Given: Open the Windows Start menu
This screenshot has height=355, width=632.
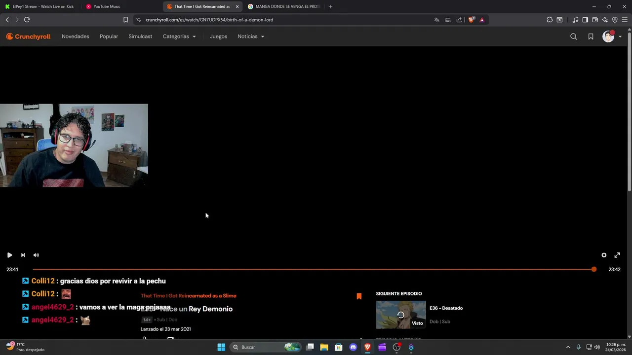Looking at the screenshot, I should pyautogui.click(x=221, y=347).
